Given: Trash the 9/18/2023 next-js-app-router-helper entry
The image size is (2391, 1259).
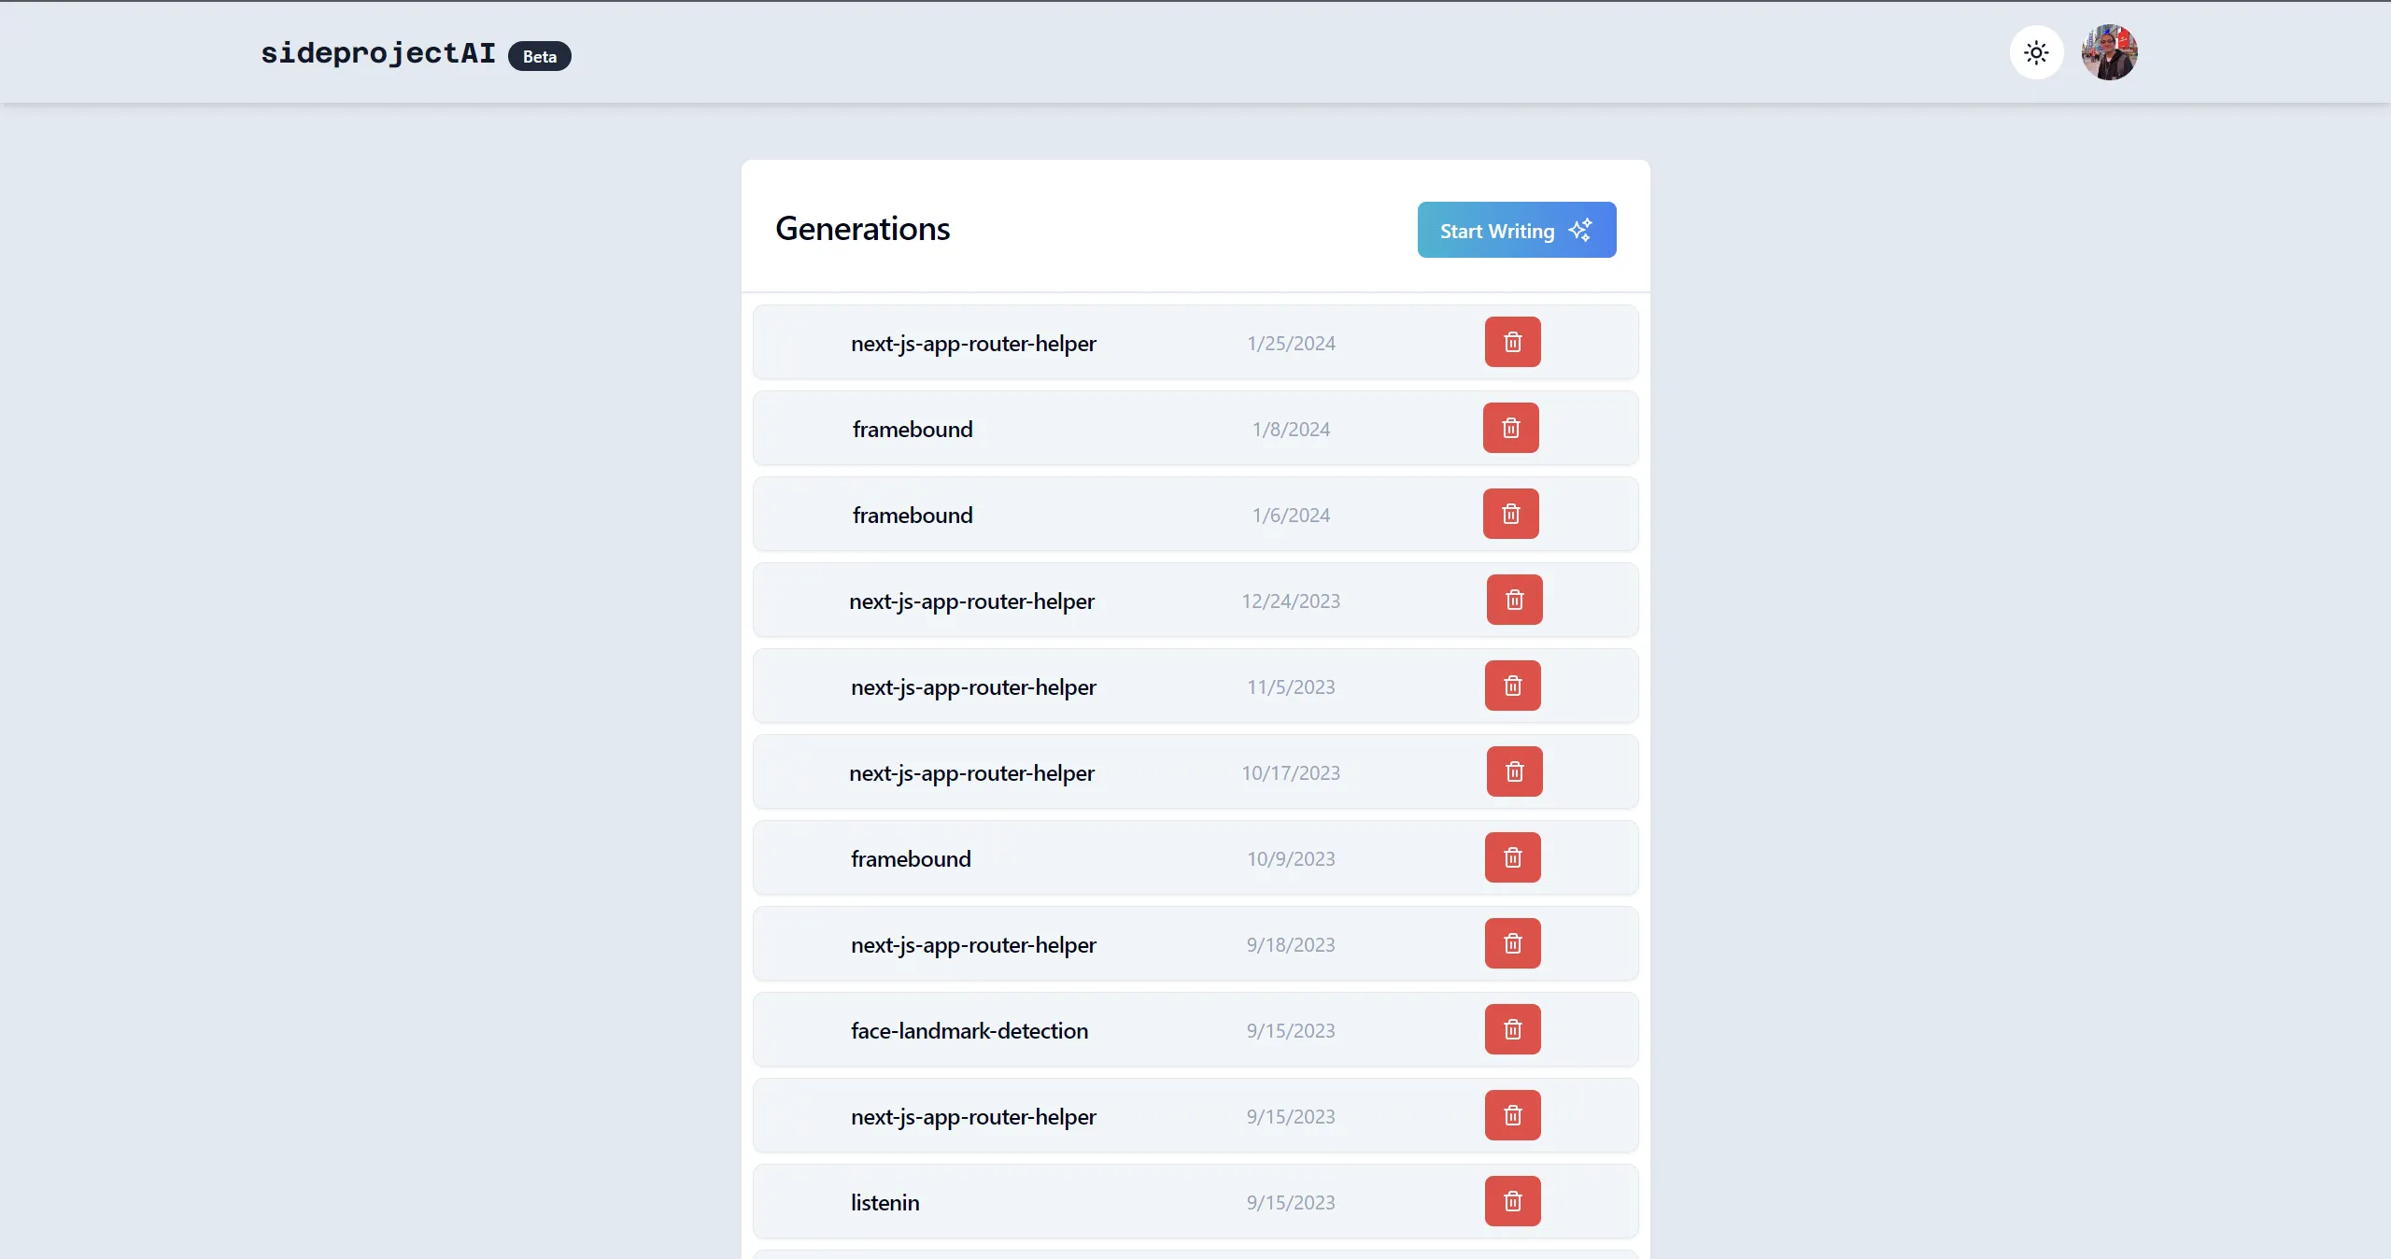Looking at the screenshot, I should click(x=1512, y=943).
